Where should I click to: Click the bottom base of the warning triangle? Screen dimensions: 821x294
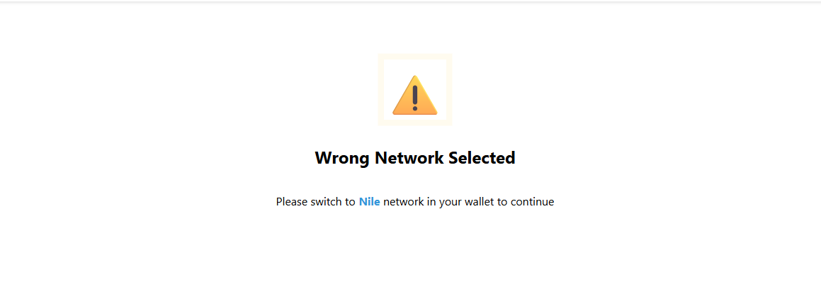414,113
